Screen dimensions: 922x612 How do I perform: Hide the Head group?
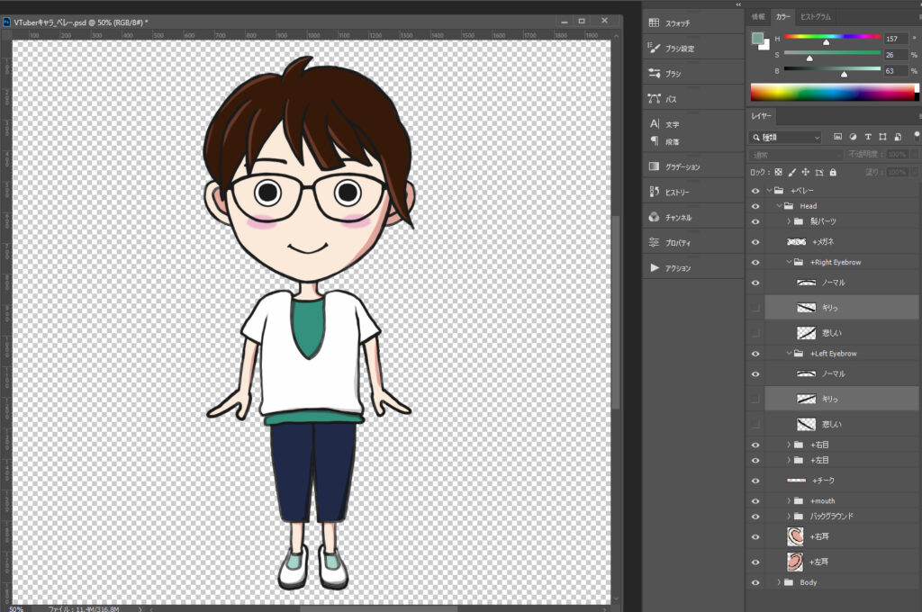tap(755, 205)
